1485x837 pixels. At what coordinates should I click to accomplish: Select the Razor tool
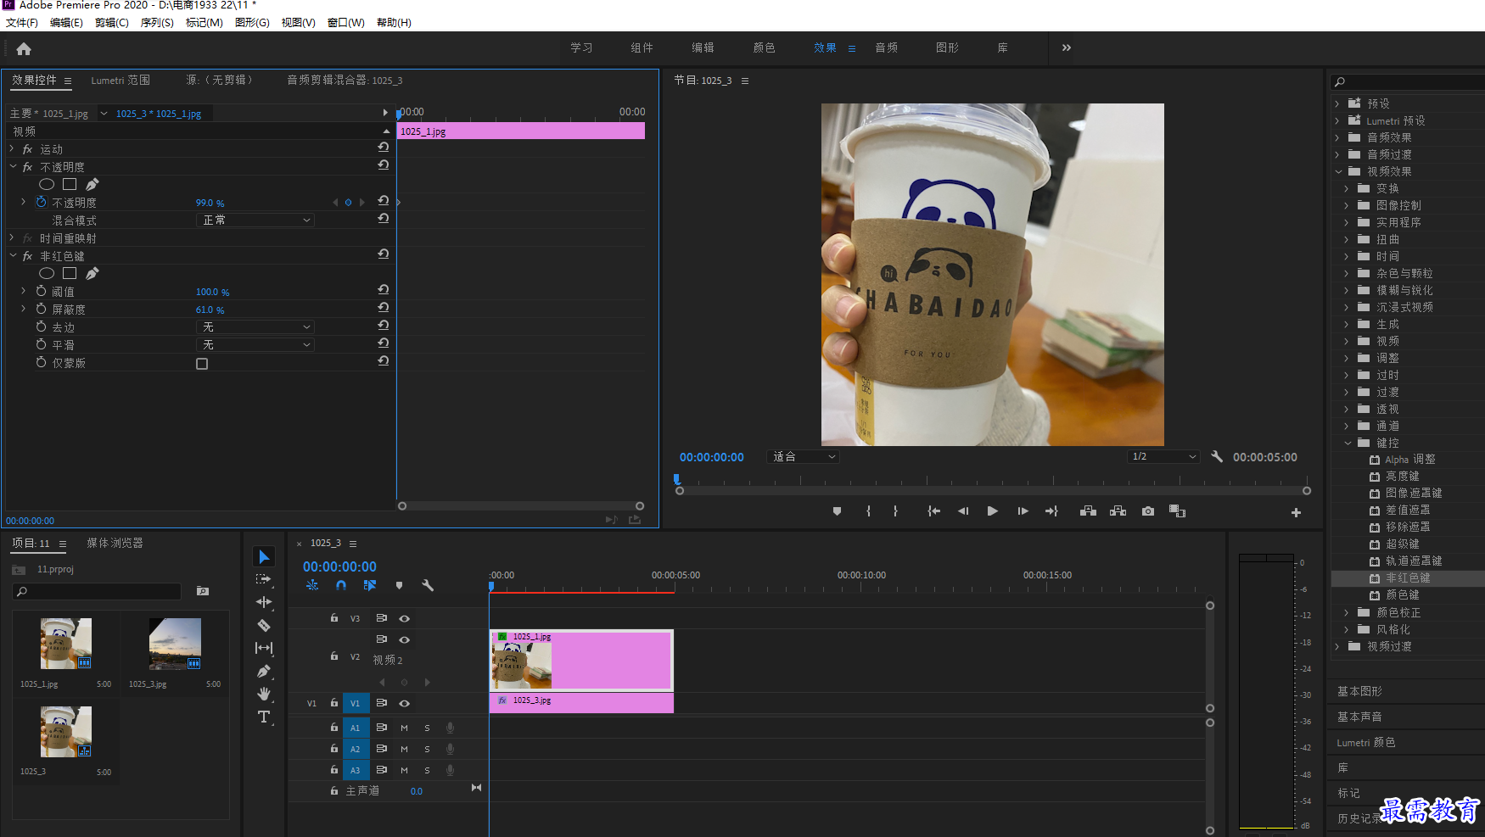pyautogui.click(x=264, y=625)
